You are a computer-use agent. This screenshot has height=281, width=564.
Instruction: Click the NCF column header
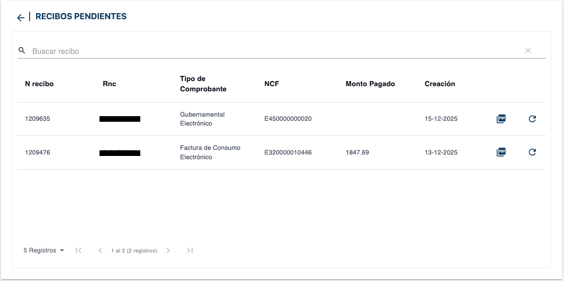pos(272,84)
